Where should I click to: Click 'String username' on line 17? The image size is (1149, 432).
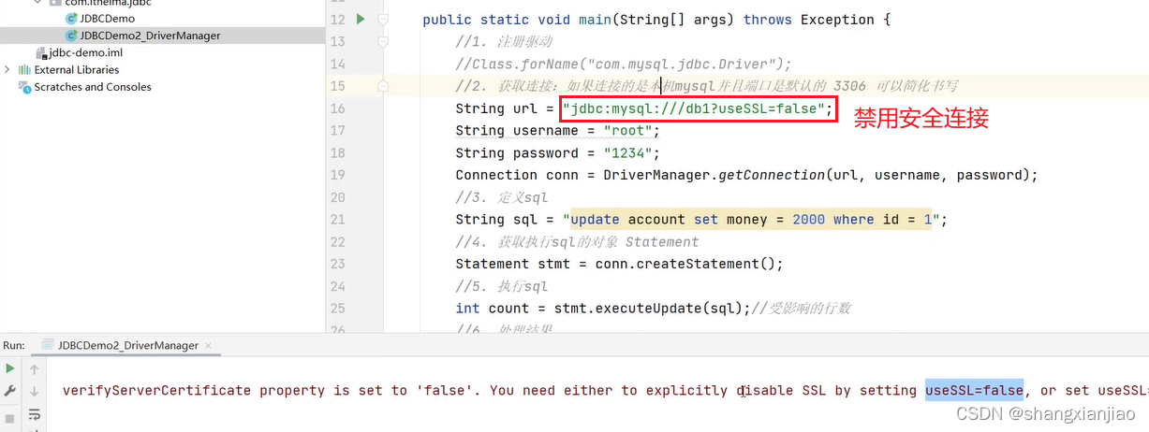[x=515, y=131]
